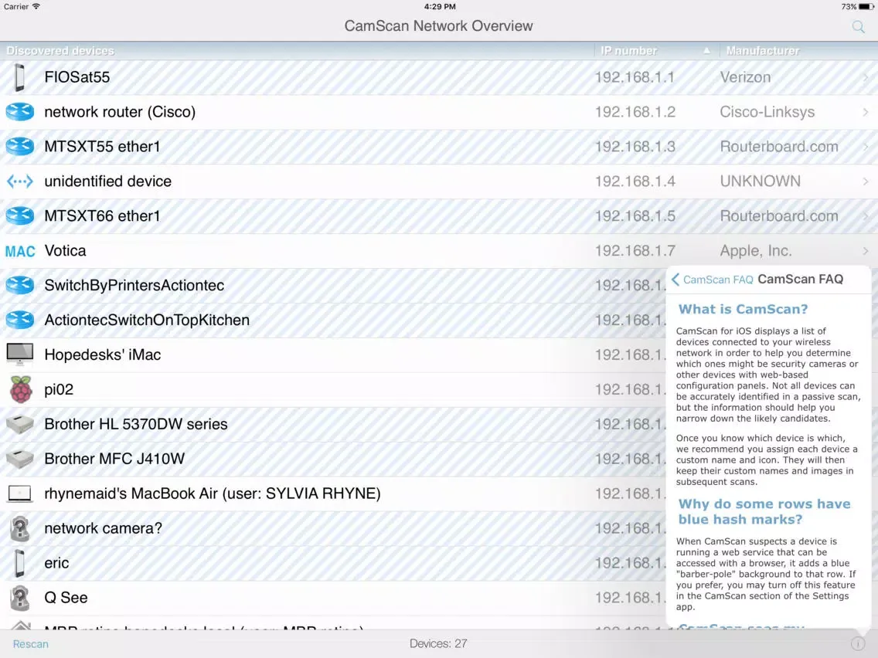
Task: Open the info icon in the bottom bar
Action: pyautogui.click(x=857, y=644)
